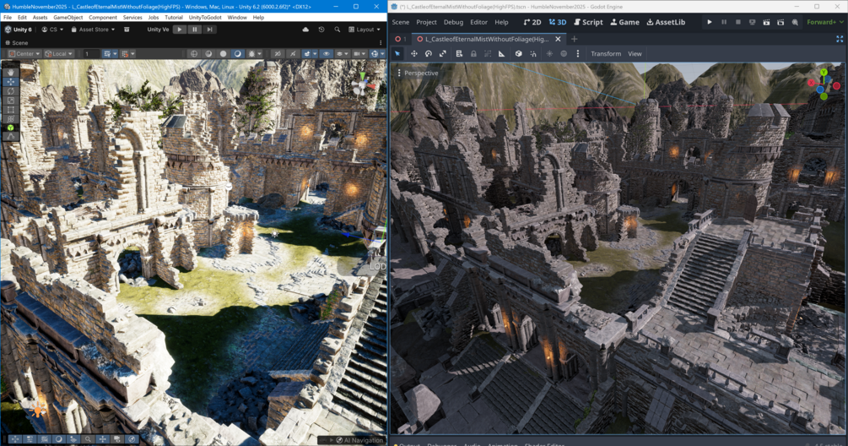Select the Rotate tool in Unity
The image size is (848, 446).
[x=11, y=91]
